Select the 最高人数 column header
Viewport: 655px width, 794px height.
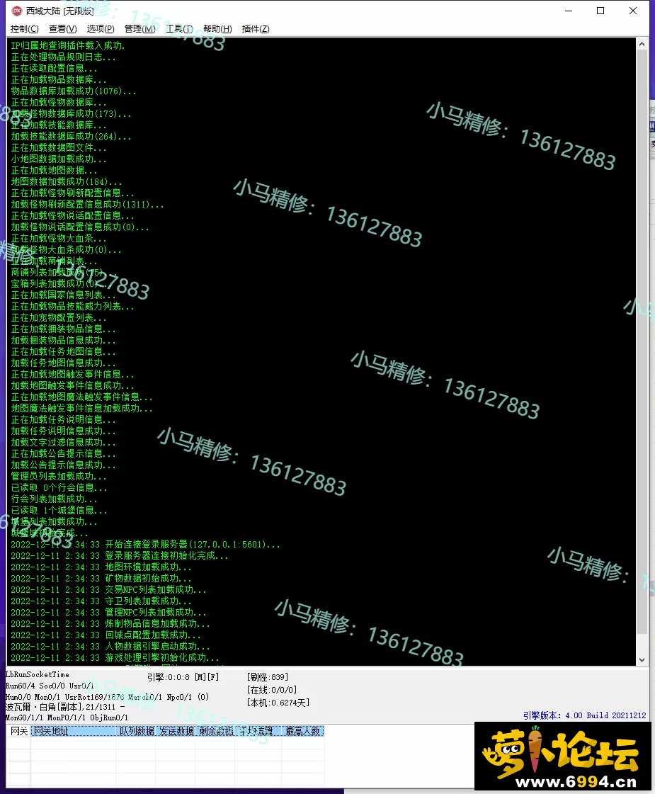(x=302, y=731)
